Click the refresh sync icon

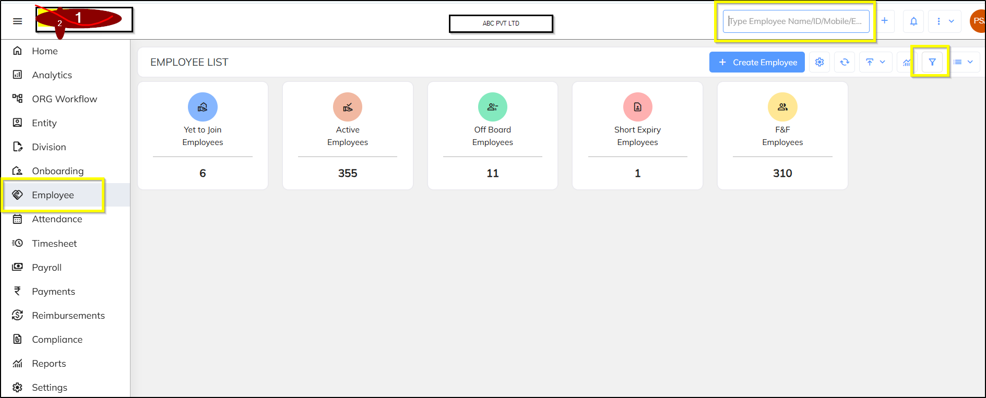point(845,62)
